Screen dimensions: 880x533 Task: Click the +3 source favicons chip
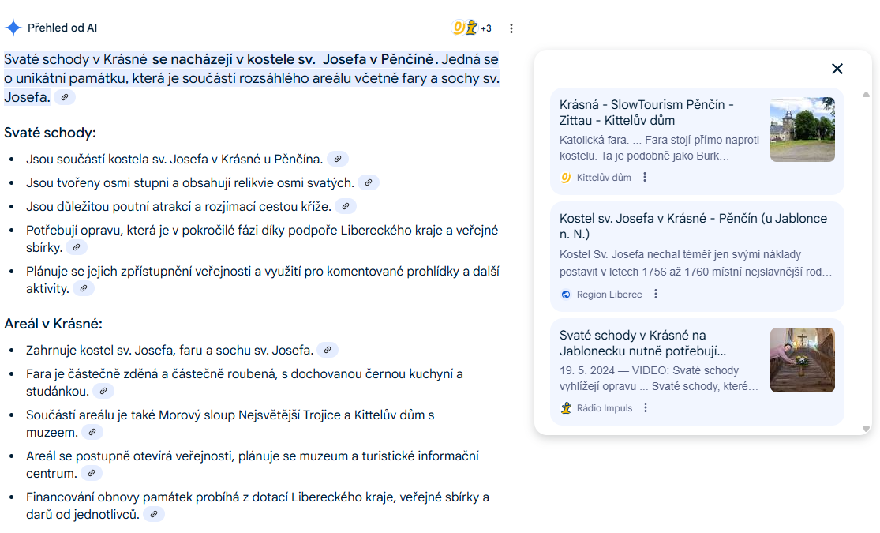[x=472, y=28]
